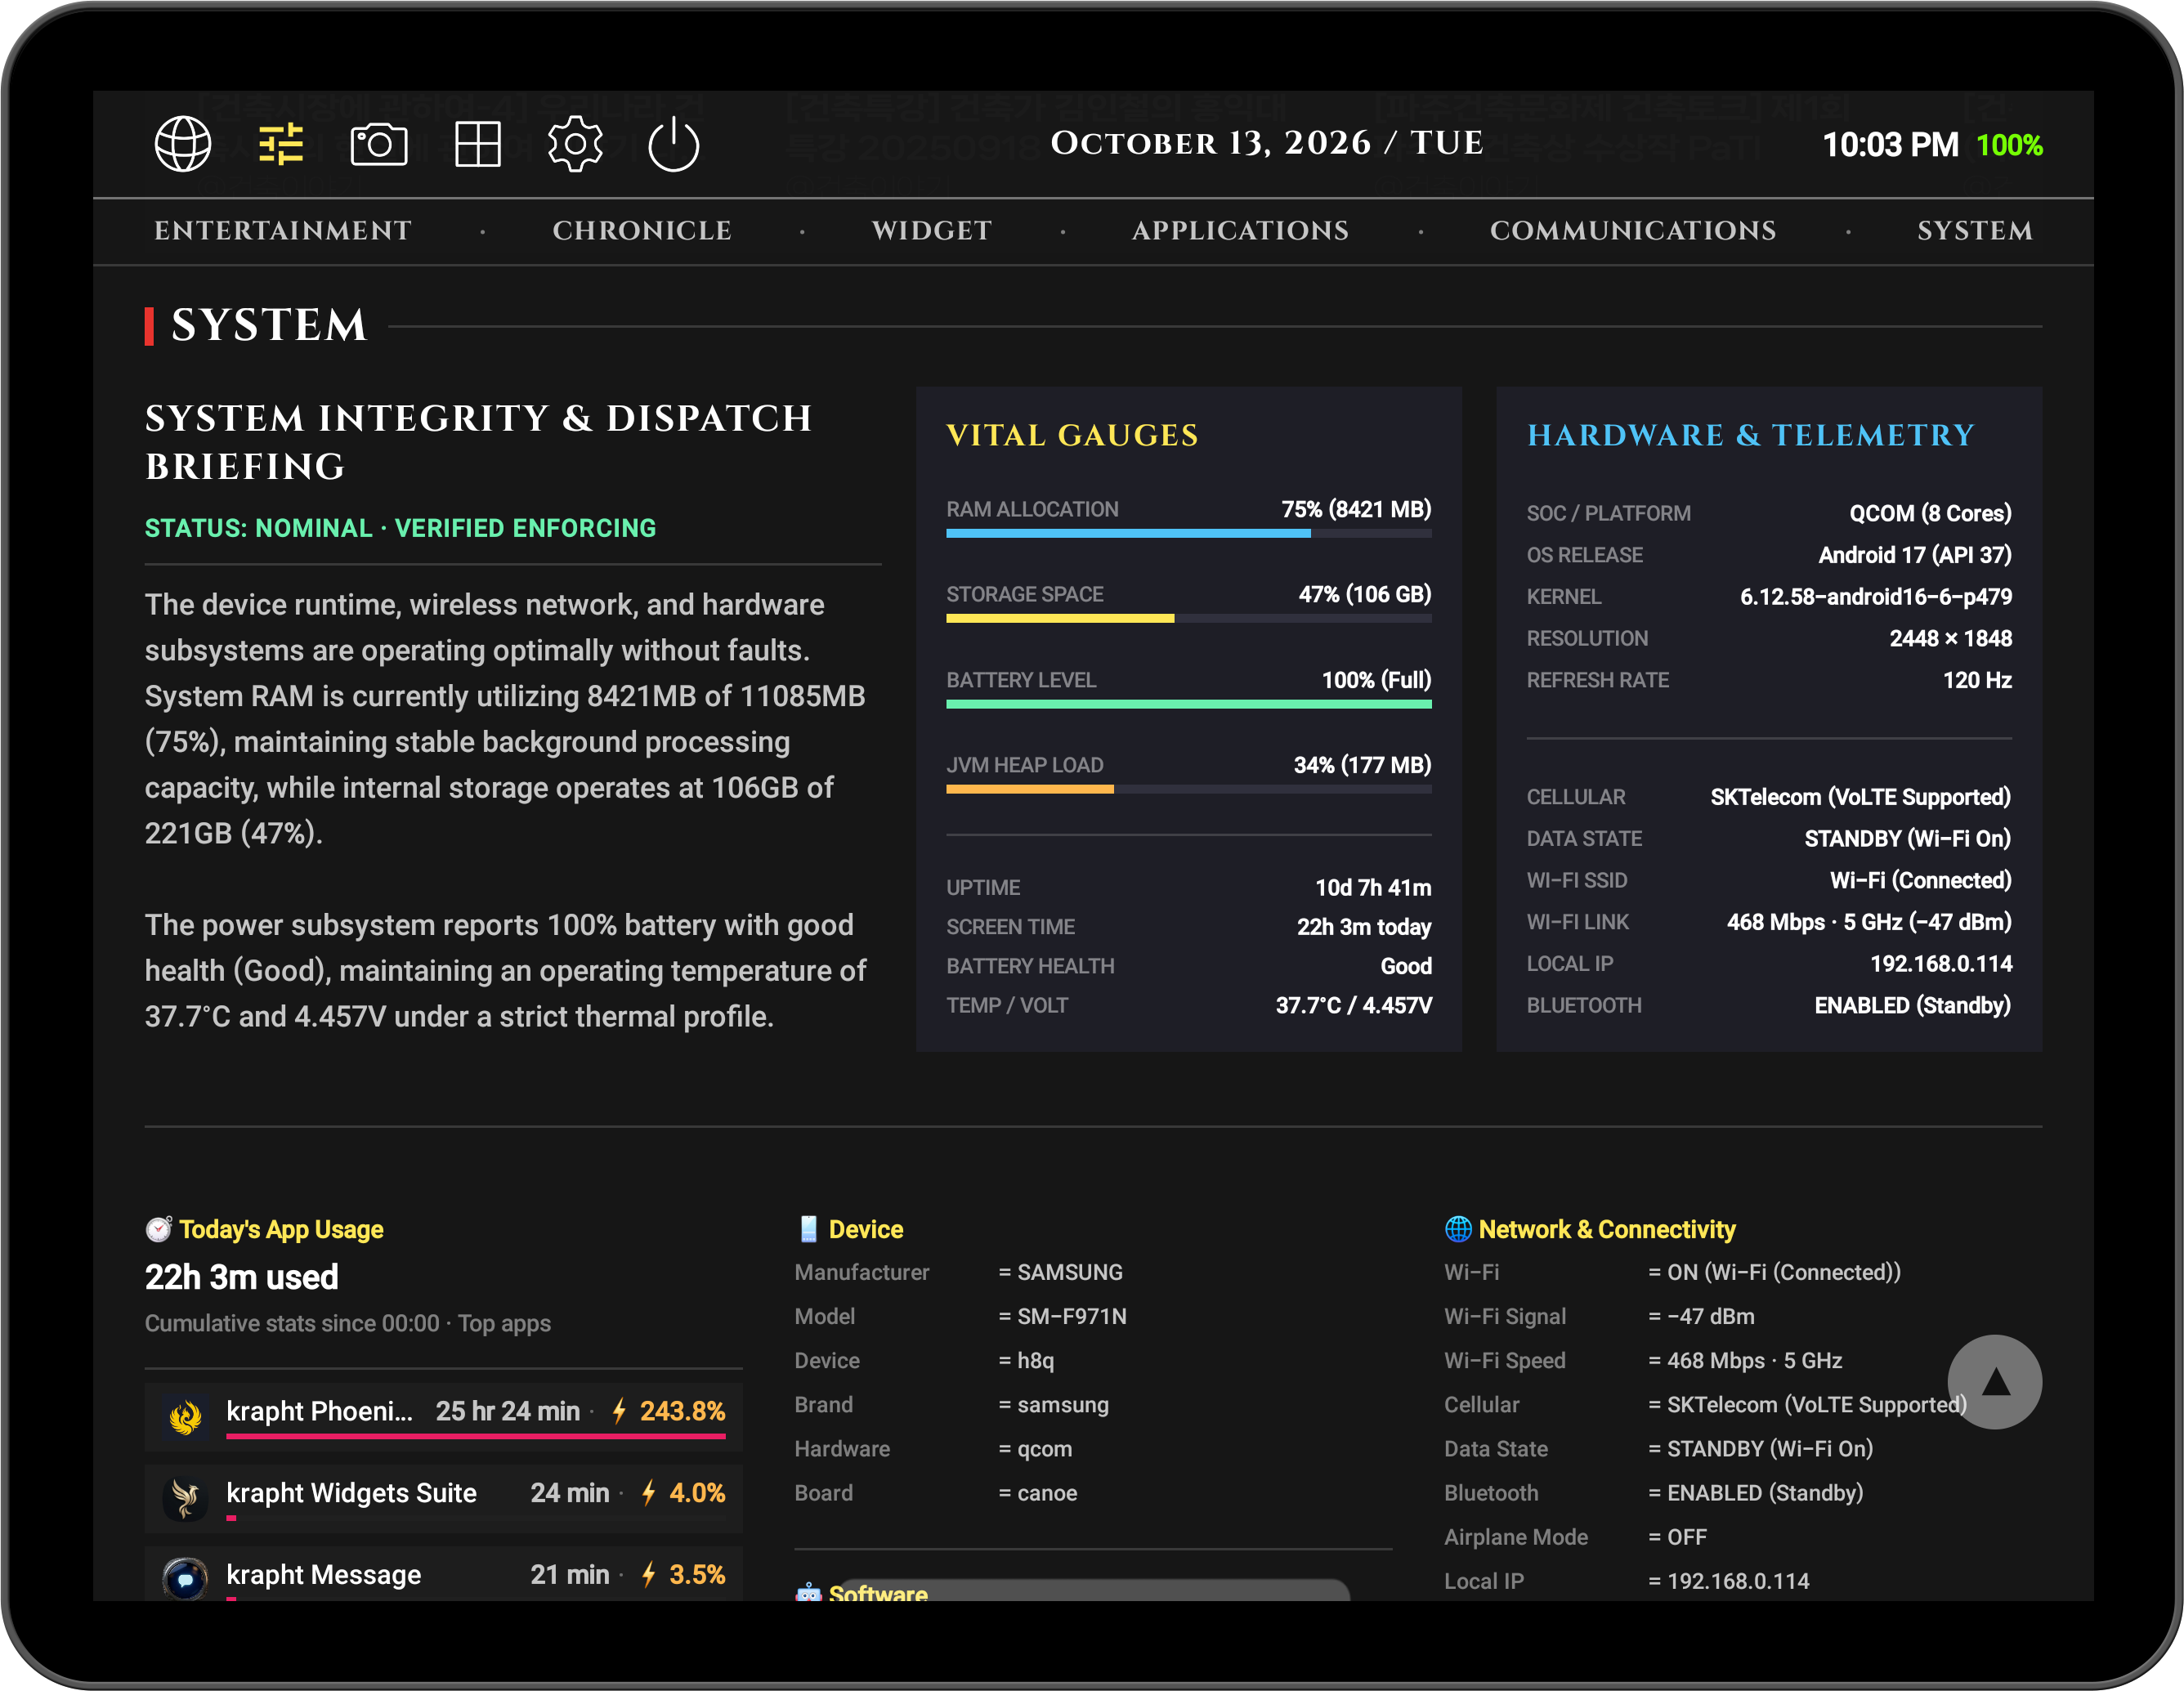2184x1691 pixels.
Task: Click the Storage Space progress bar
Action: click(1189, 619)
